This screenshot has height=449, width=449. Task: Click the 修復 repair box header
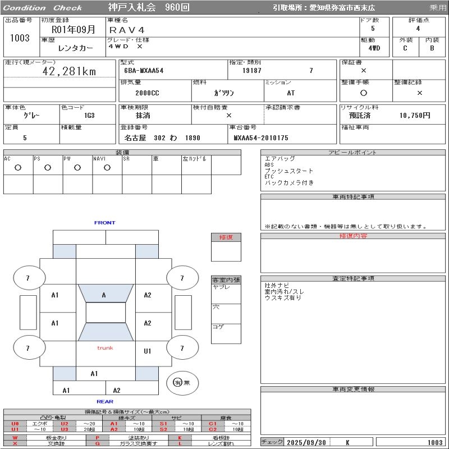tap(226, 237)
